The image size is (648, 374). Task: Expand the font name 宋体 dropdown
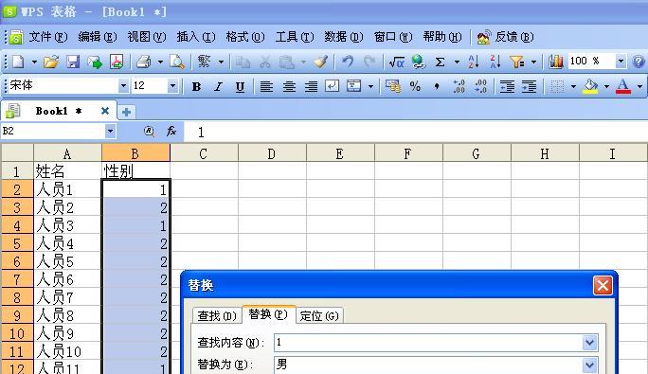click(123, 86)
